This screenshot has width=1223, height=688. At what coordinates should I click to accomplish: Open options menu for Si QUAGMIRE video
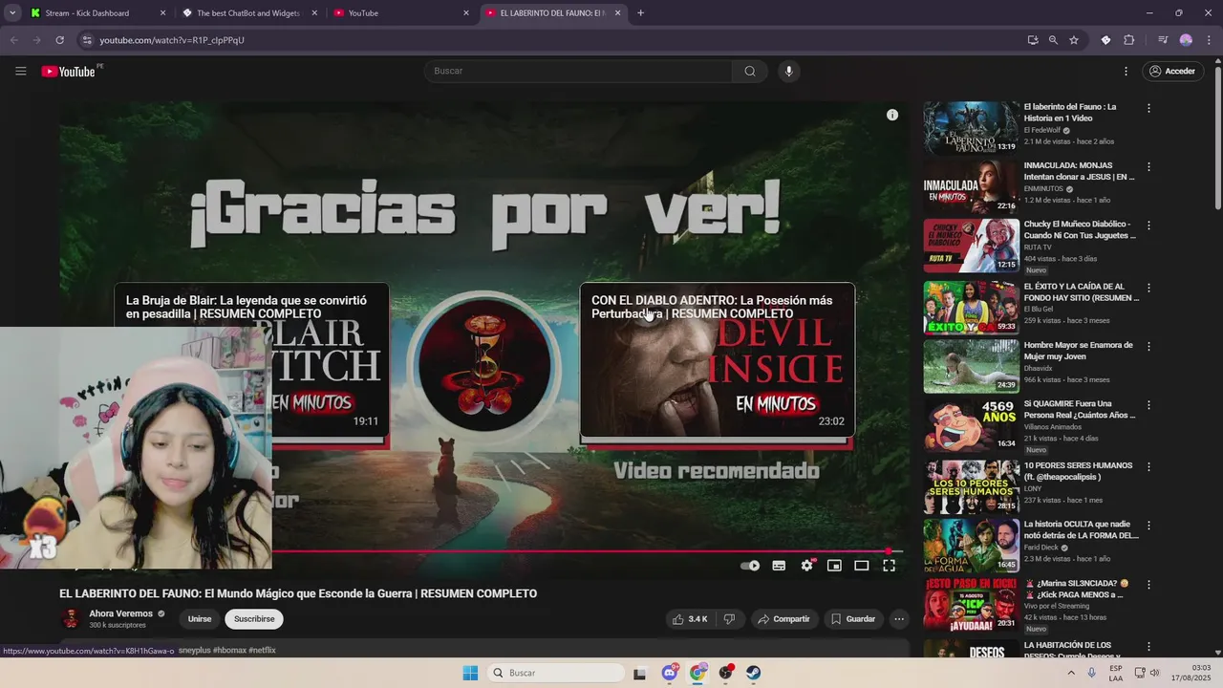[x=1148, y=405]
